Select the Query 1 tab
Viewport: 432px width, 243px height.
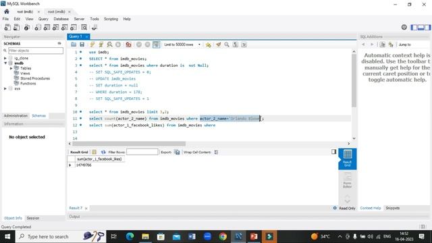(75, 36)
